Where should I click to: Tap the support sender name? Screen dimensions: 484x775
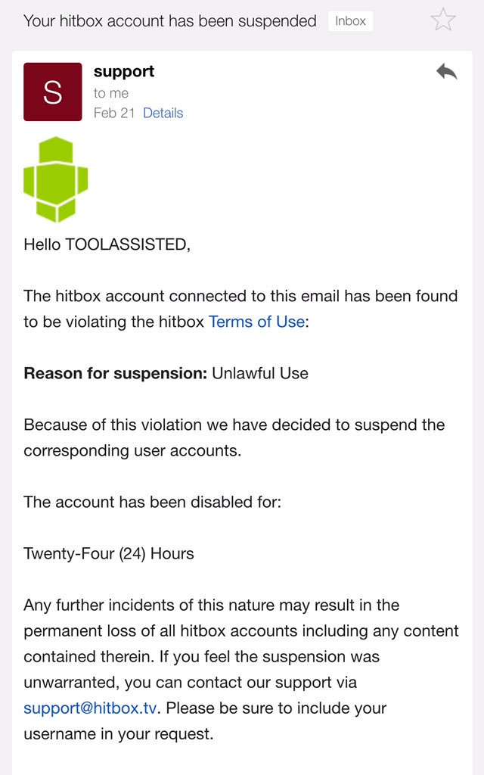click(x=123, y=71)
